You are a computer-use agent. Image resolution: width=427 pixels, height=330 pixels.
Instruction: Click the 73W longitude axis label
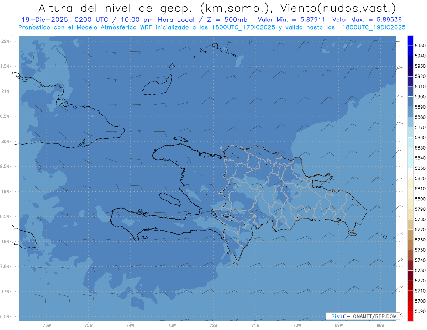click(x=172, y=325)
